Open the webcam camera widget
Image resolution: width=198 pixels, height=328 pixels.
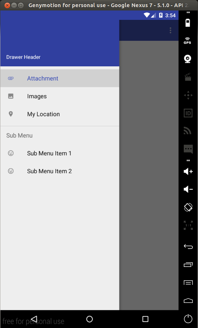click(x=188, y=59)
